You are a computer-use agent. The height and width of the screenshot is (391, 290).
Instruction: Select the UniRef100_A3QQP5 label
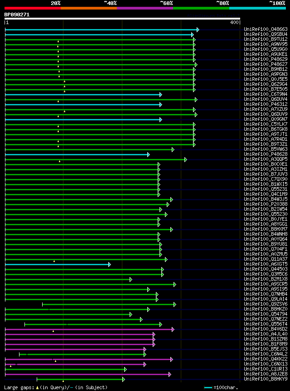pos(266,159)
